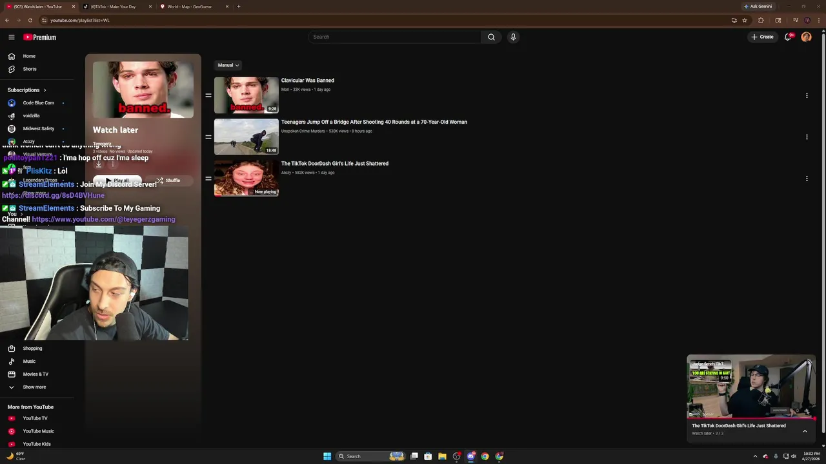Viewport: 826px width, 464px height.
Task: Click the Create button
Action: [762, 37]
